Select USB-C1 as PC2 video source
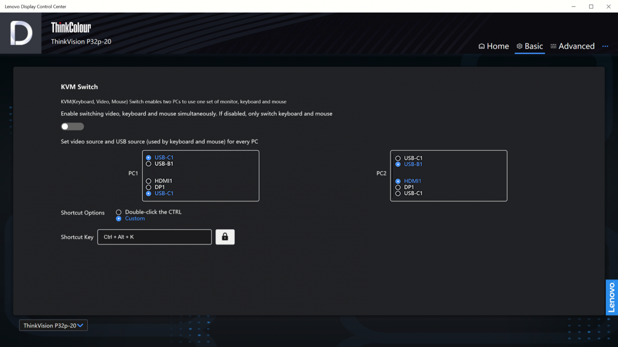Image resolution: width=618 pixels, height=347 pixels. coord(409,193)
